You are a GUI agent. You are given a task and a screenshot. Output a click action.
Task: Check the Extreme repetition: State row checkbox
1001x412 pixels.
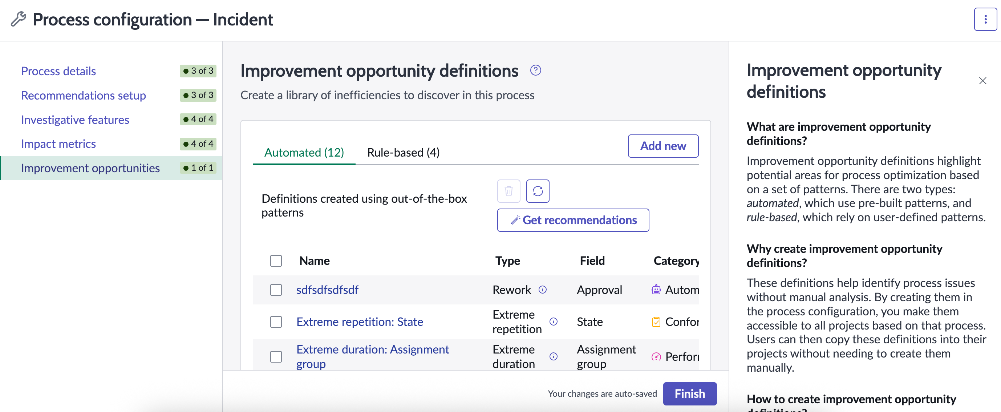276,322
